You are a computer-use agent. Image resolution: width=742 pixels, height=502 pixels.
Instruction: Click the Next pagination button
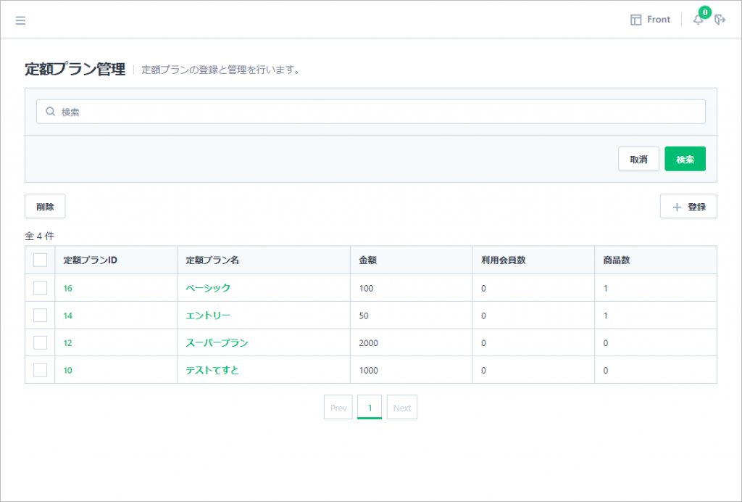click(x=402, y=408)
